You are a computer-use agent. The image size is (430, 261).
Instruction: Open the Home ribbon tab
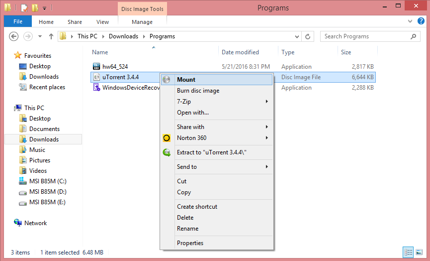pyautogui.click(x=46, y=22)
